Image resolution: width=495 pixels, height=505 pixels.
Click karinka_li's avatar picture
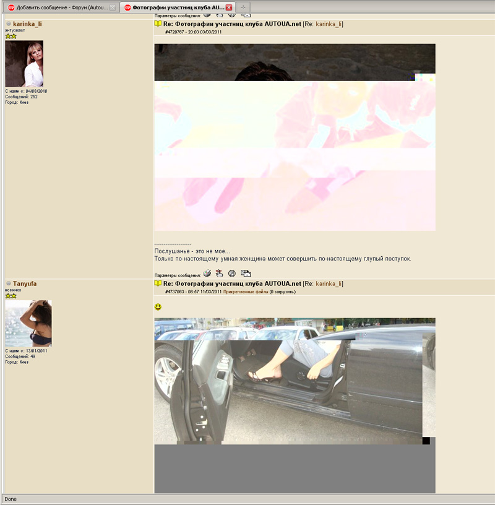pos(24,64)
